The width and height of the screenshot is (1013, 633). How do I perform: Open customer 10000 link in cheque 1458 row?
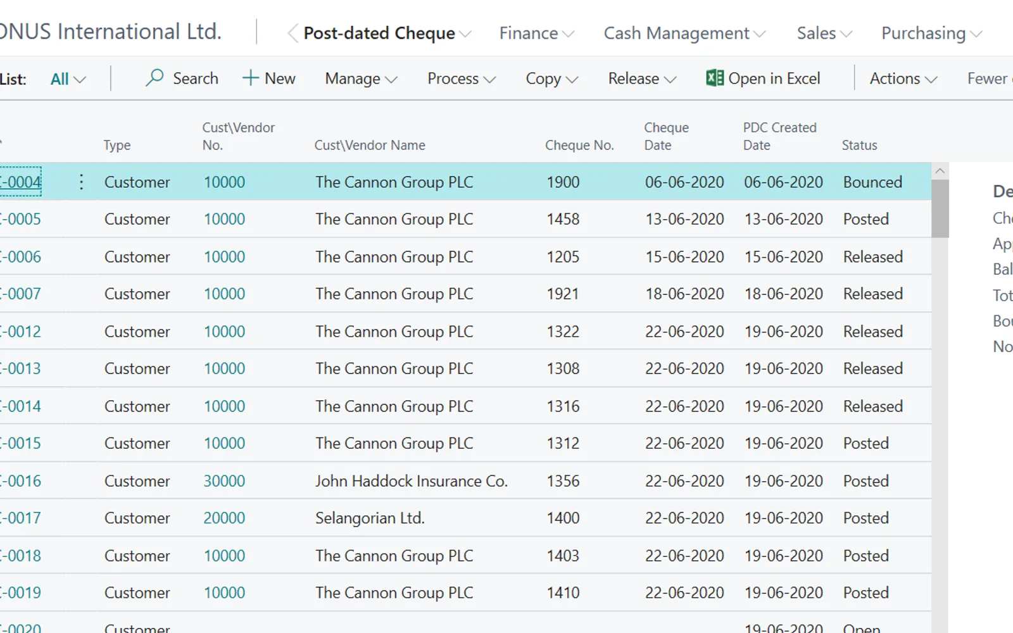pos(224,219)
